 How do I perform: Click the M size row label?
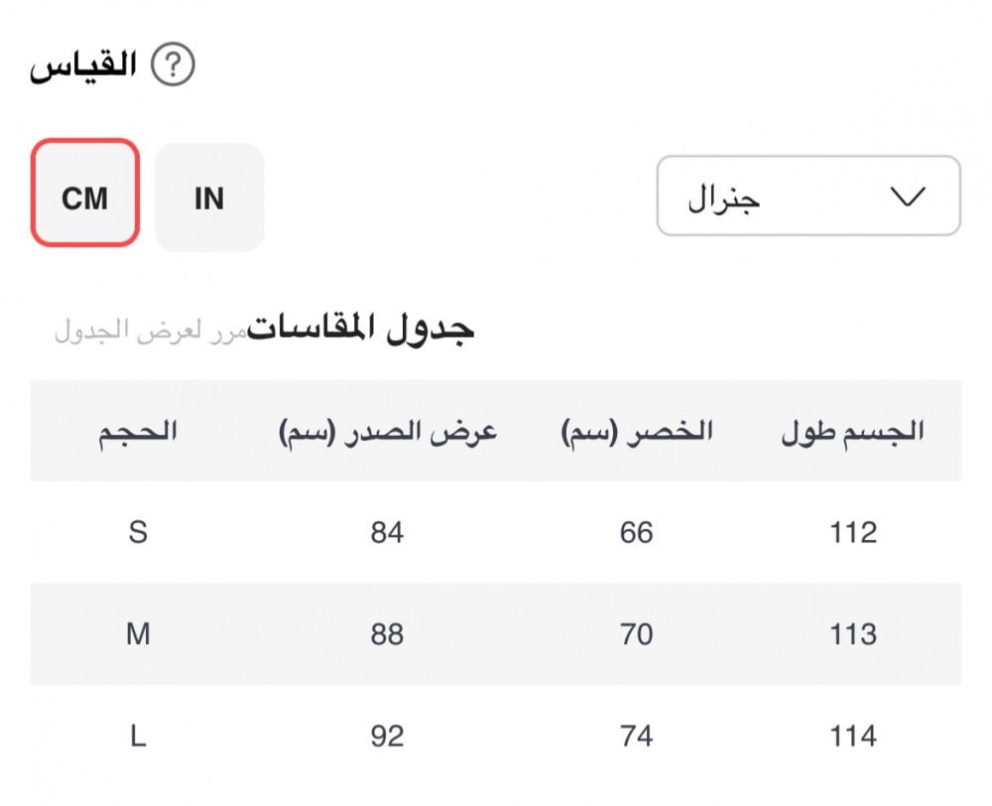(138, 634)
